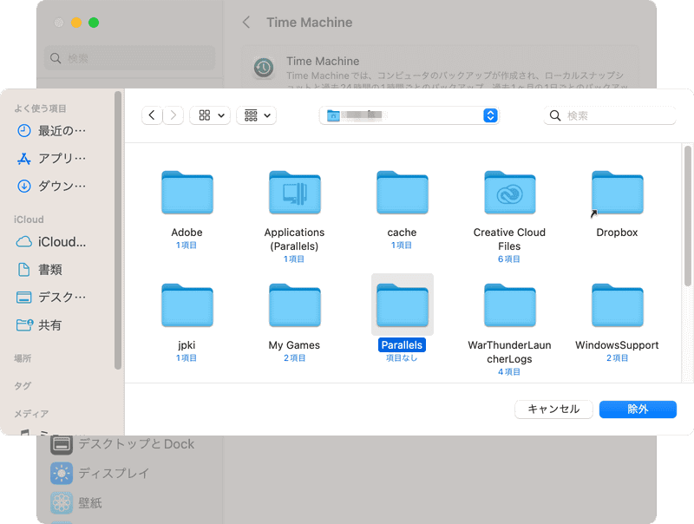This screenshot has width=694, height=524.
Task: Click the search field in System Settings
Action: [x=129, y=58]
